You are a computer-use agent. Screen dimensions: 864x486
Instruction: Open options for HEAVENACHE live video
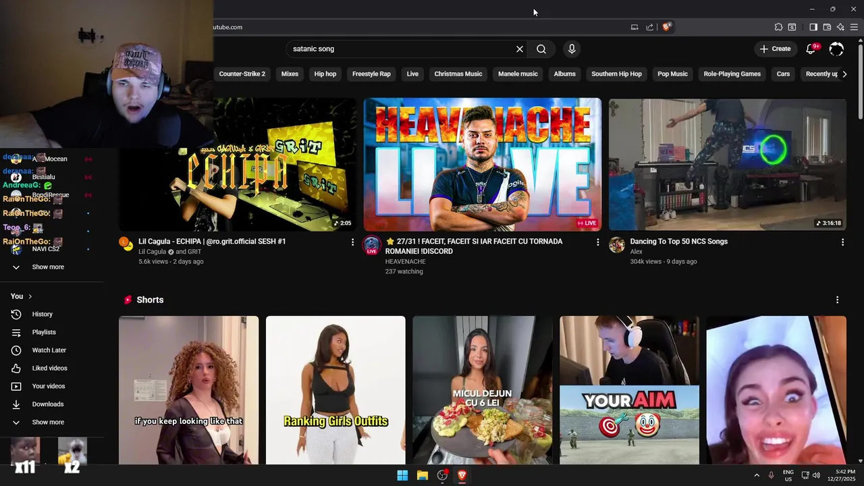tap(597, 242)
